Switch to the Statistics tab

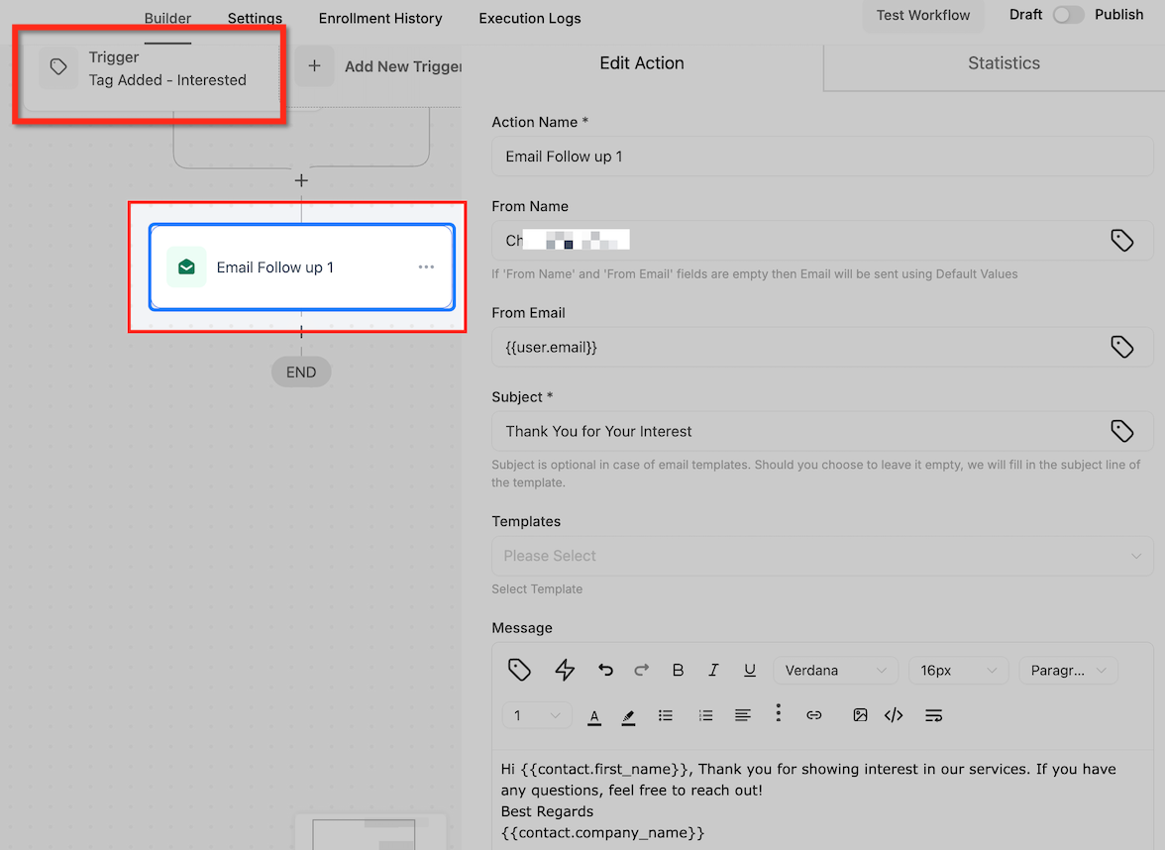click(1004, 63)
